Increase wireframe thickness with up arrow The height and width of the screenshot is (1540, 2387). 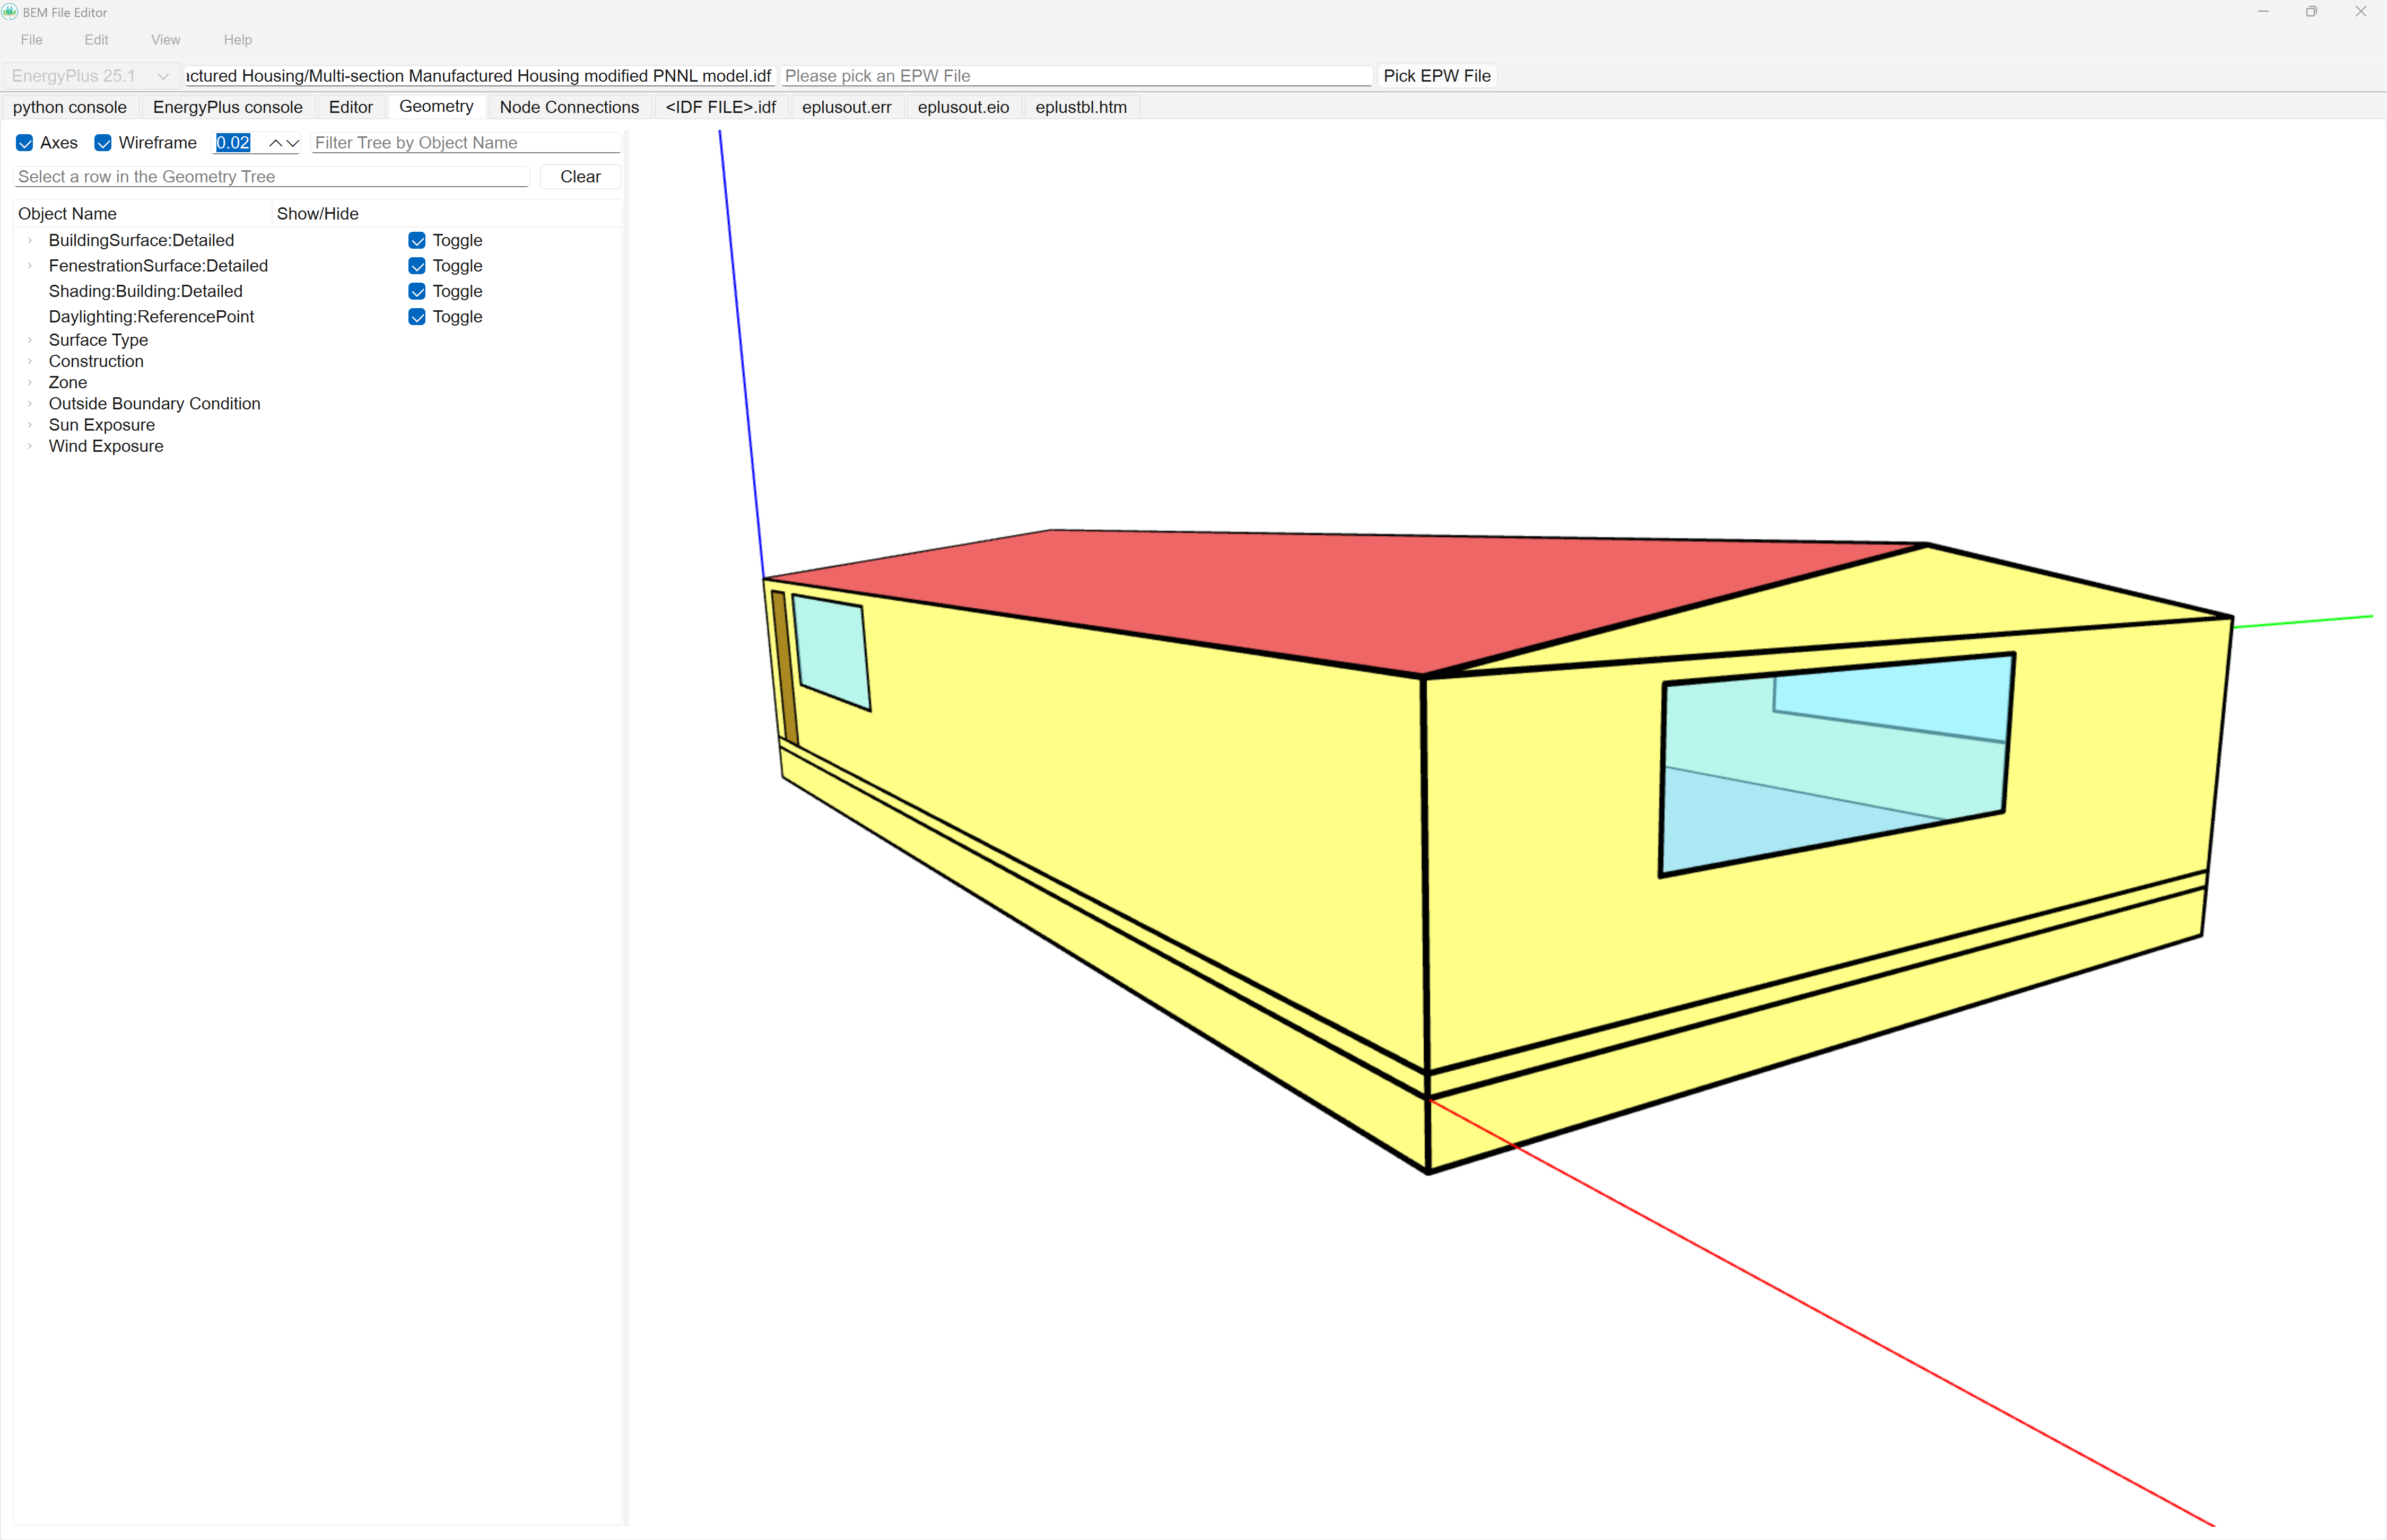pos(275,143)
